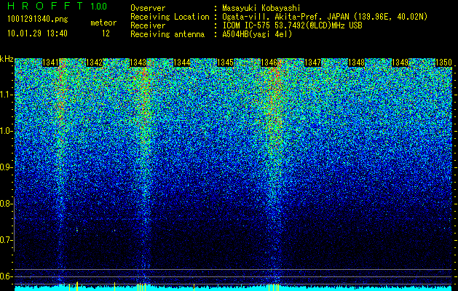Click the 1348 time marker

click(356, 63)
